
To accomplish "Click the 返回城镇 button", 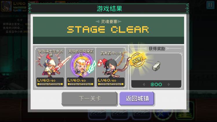I will (137, 99).
